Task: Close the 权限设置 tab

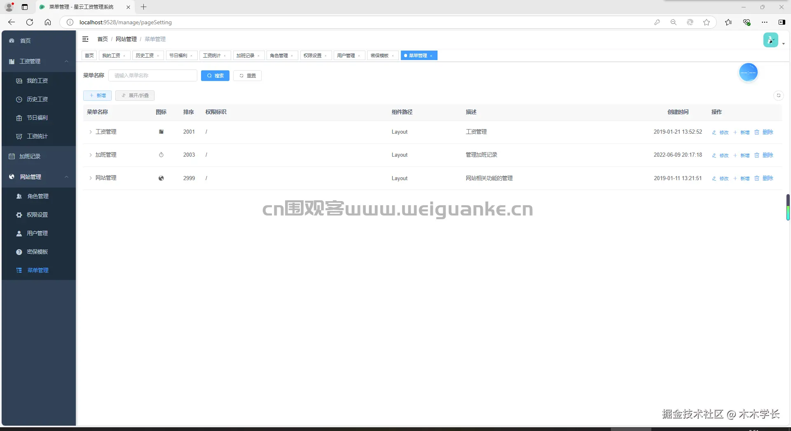Action: [x=325, y=56]
